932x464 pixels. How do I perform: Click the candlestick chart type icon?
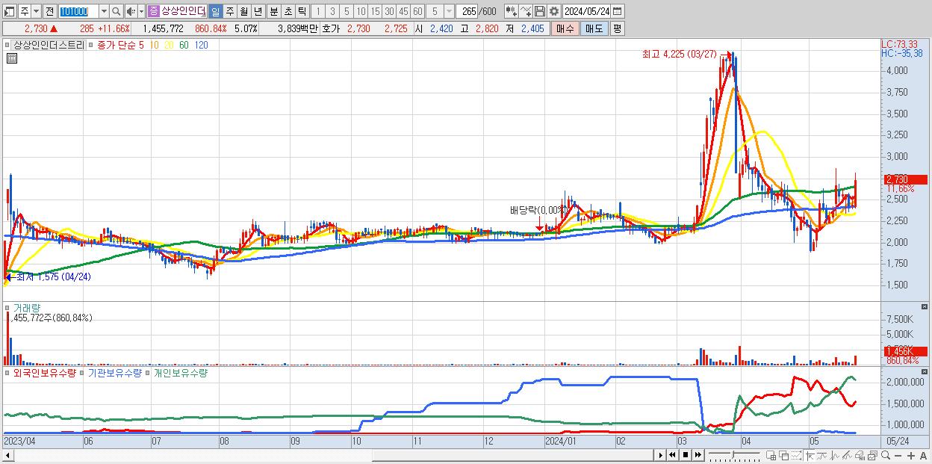(x=511, y=11)
